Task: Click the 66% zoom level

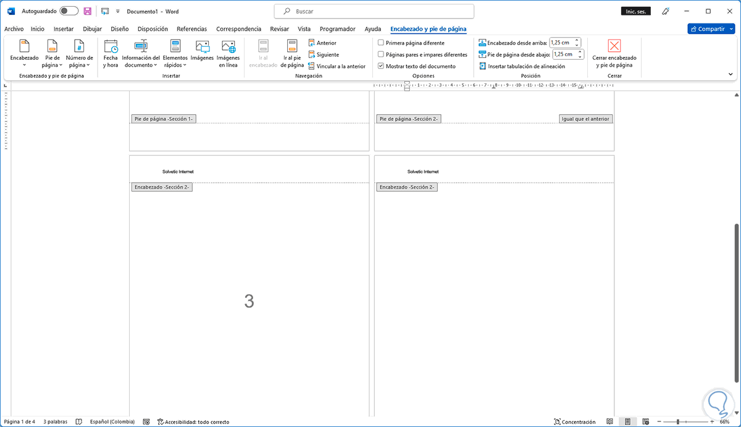Action: [x=725, y=422]
